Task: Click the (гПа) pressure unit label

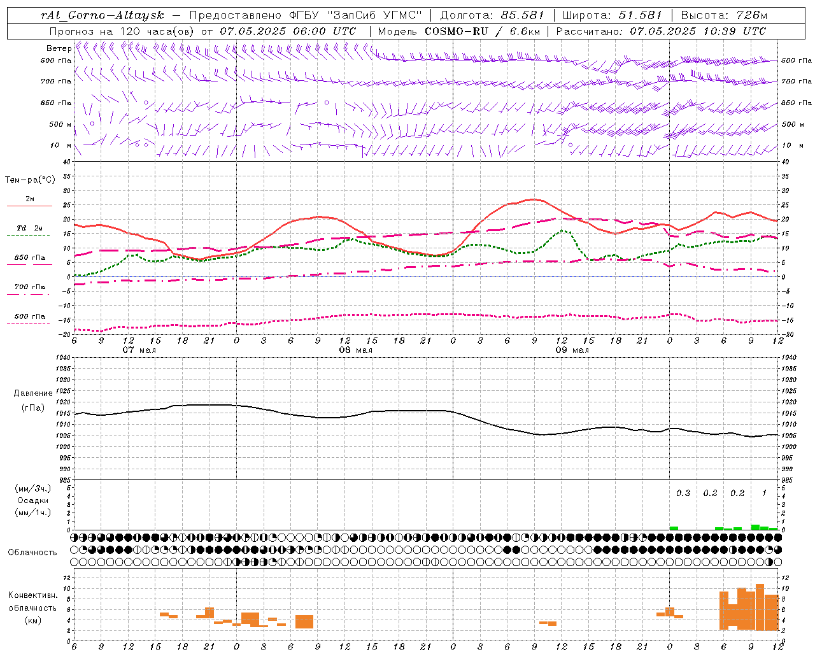Action: click(33, 407)
